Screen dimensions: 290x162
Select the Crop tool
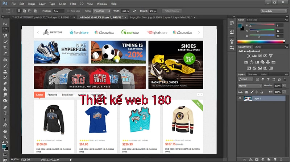pyautogui.click(x=5, y=48)
